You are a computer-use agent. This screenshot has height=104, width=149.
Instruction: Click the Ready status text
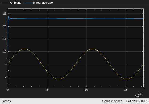[x=6, y=101]
